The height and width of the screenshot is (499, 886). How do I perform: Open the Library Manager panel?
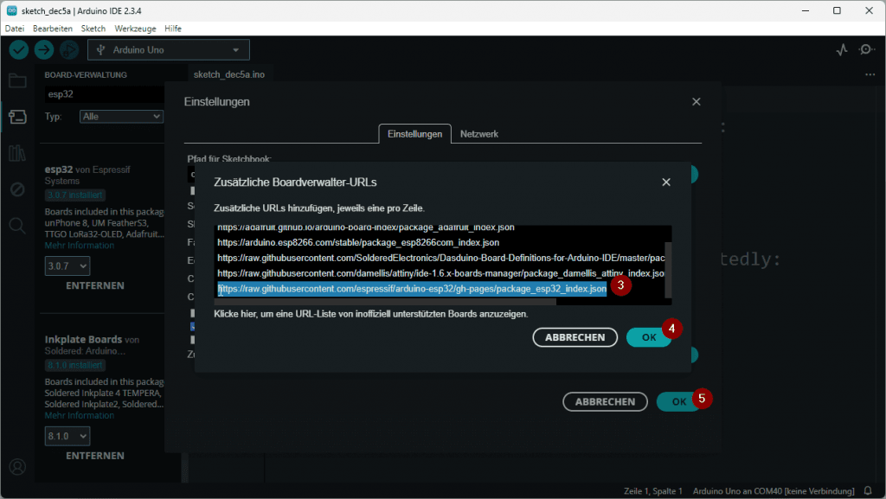(x=17, y=152)
